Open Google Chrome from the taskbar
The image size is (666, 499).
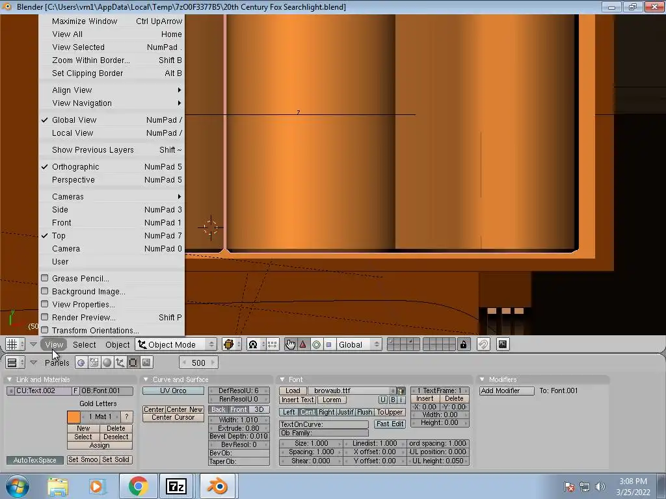[138, 486]
